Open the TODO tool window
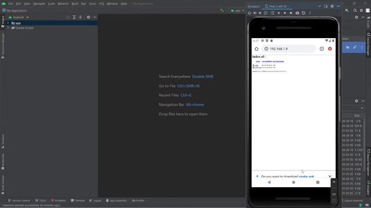 tap(41, 200)
